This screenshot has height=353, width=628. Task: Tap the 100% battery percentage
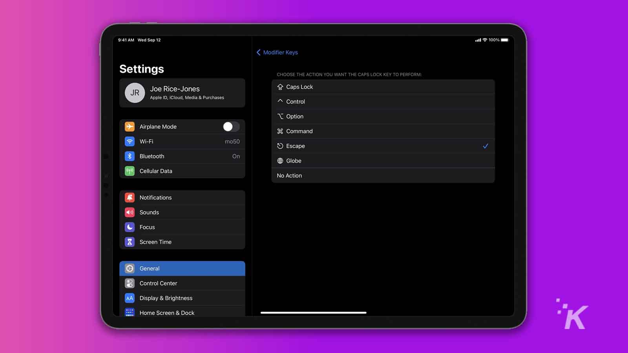click(x=494, y=40)
